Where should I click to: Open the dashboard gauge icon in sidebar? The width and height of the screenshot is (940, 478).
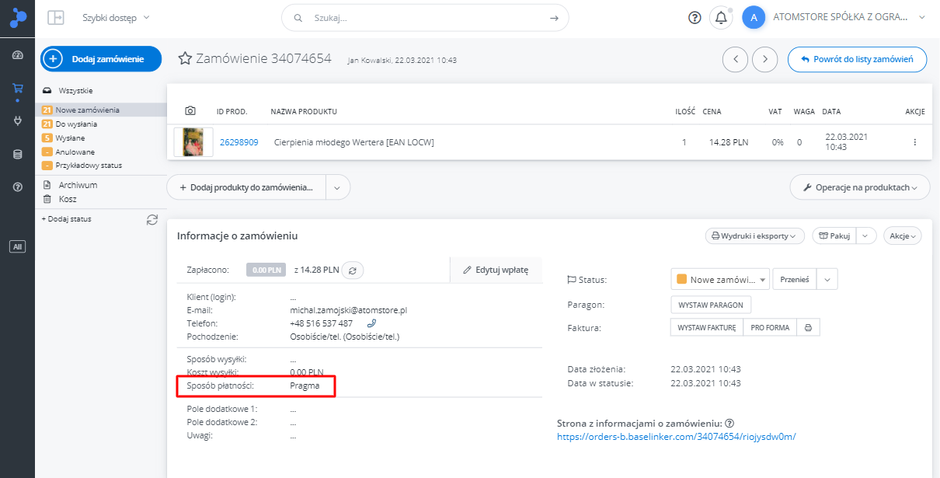pyautogui.click(x=17, y=55)
